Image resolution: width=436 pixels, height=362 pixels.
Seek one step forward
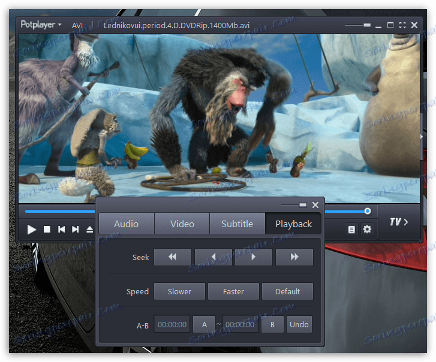pos(253,257)
